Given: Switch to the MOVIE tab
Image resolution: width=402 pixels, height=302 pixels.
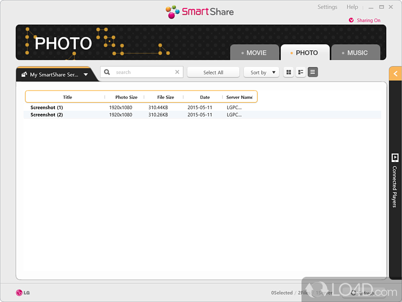Looking at the screenshot, I should click(255, 53).
